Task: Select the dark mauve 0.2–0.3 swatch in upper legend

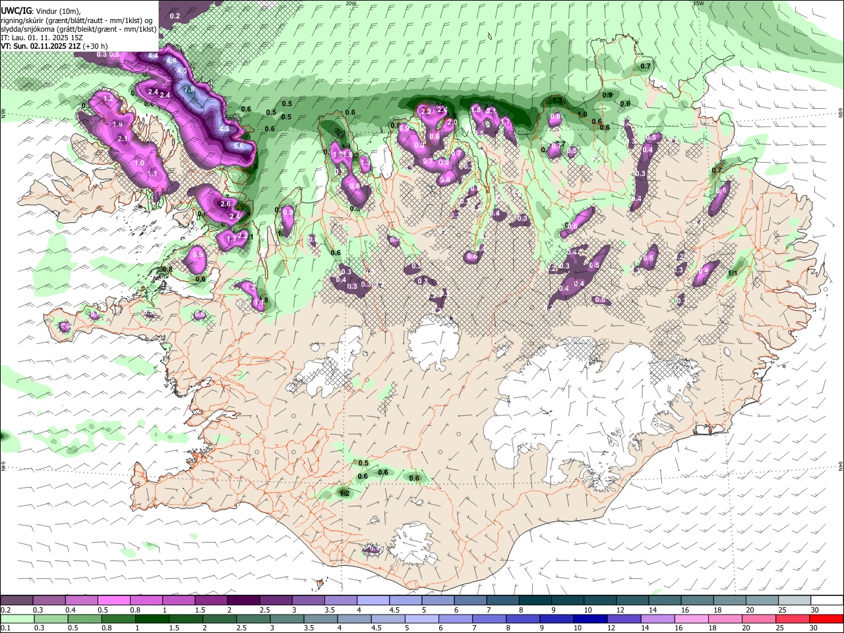Action: [x=16, y=601]
